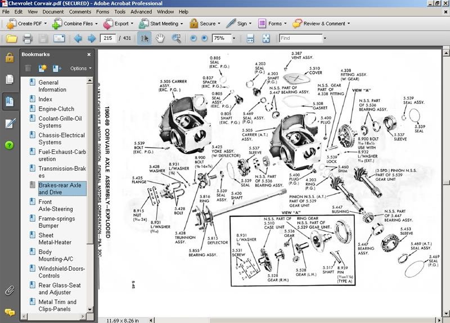Open the Document menu
The width and height of the screenshot is (450, 323).
(x=53, y=12)
